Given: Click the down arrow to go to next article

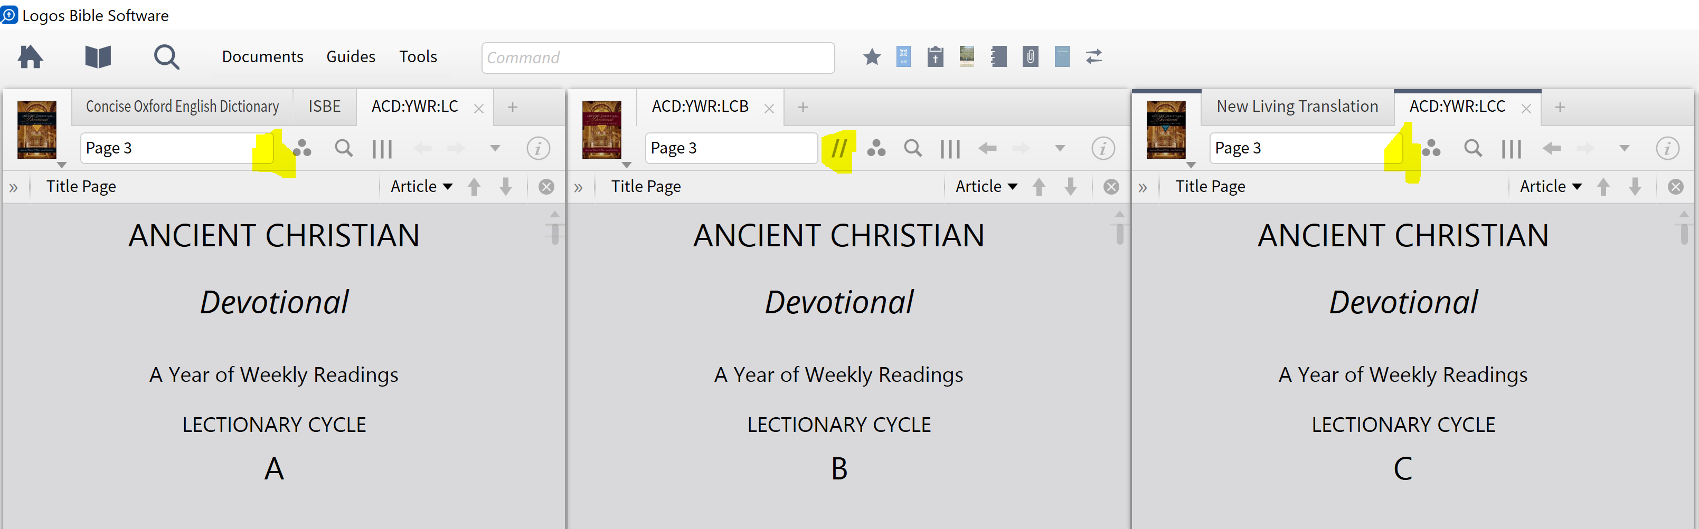Looking at the screenshot, I should pos(506,186).
